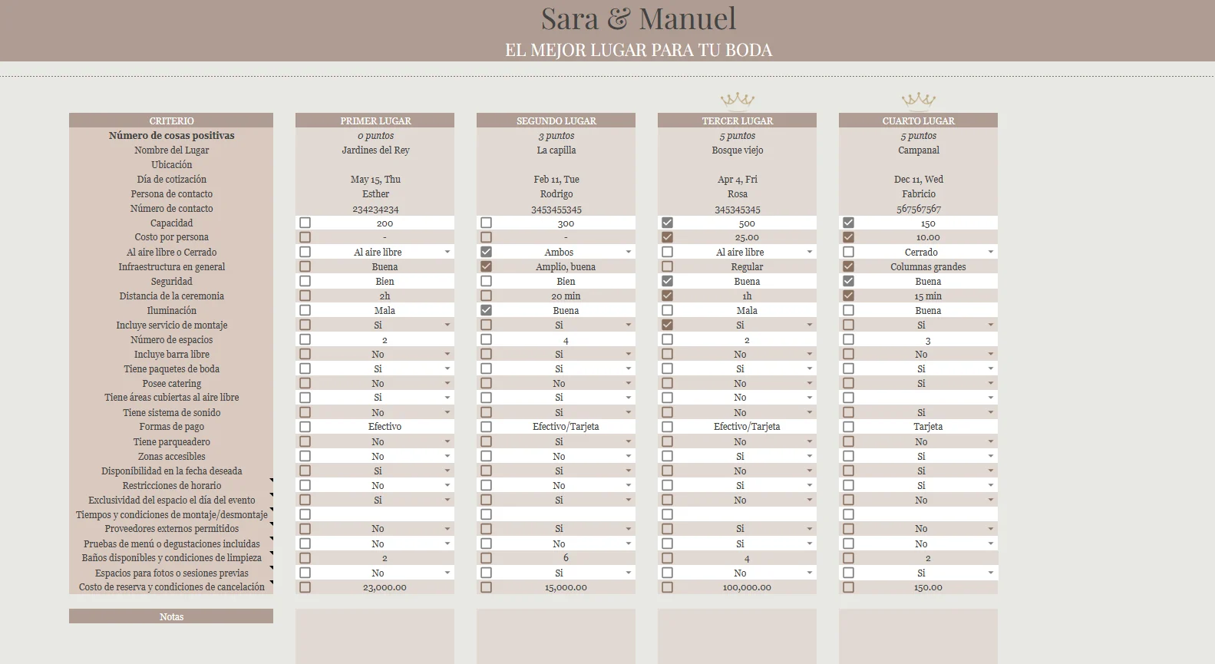Click the notes box under Cuarto Lugar
Screen dimensions: 1215x664
coord(918,637)
